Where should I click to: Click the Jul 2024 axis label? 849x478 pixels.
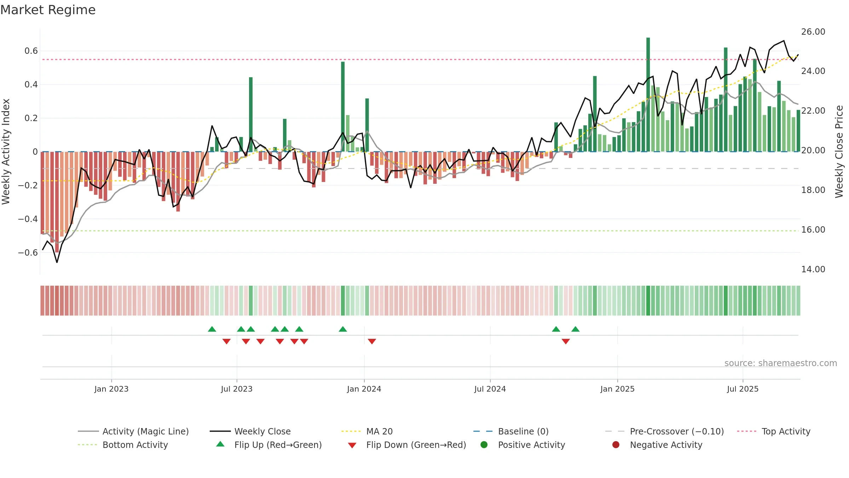click(x=490, y=389)
